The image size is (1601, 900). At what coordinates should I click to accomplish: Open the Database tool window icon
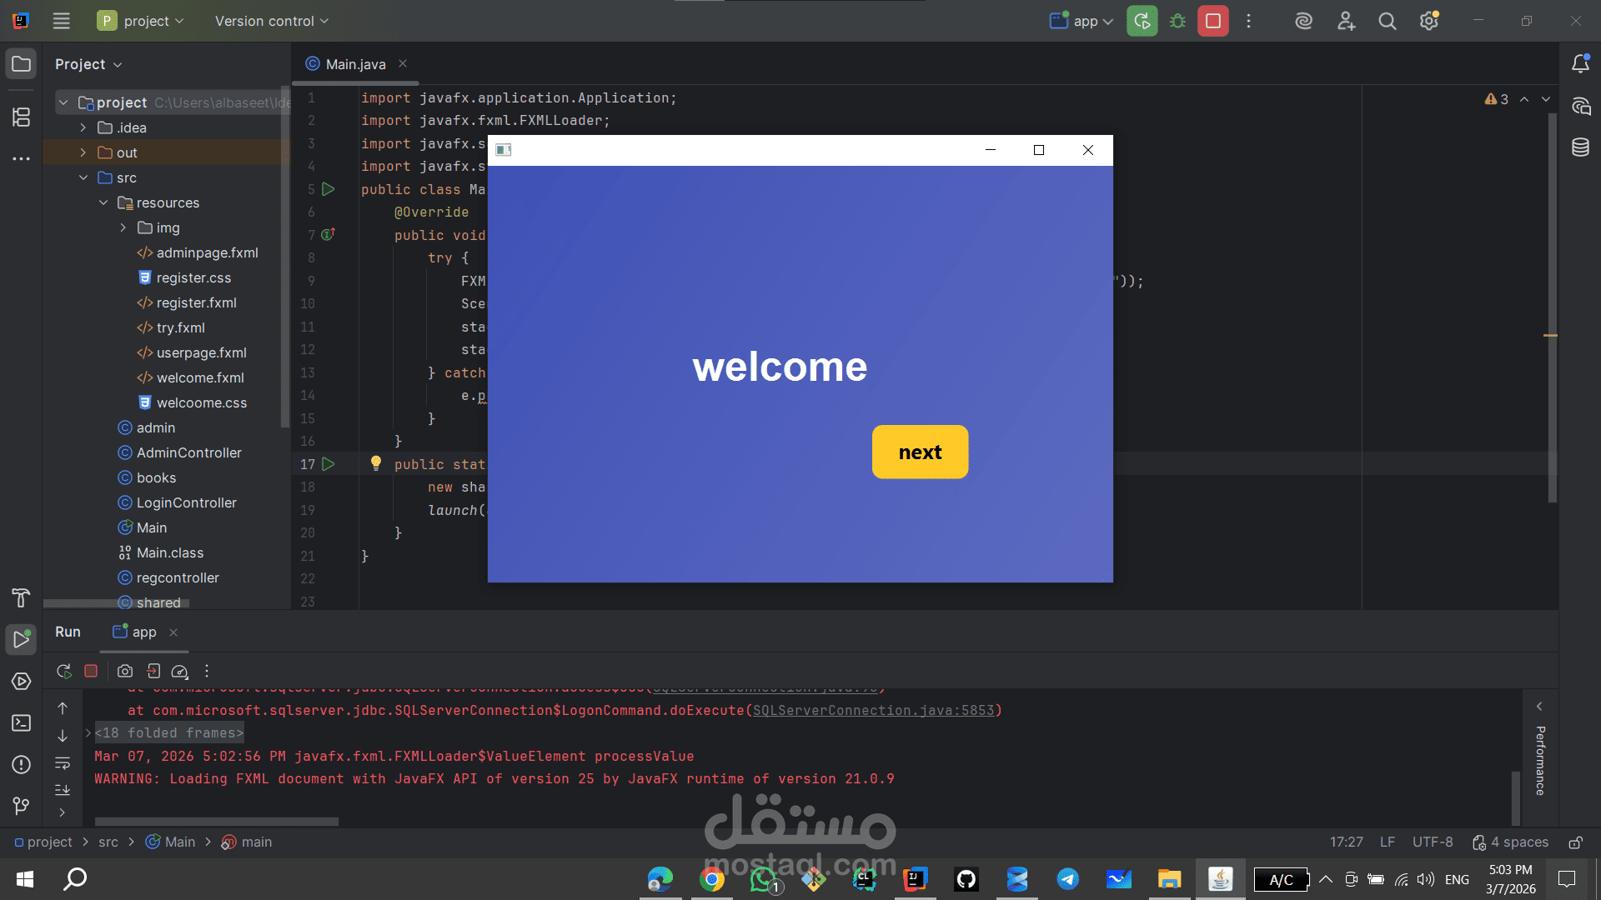tap(1580, 147)
